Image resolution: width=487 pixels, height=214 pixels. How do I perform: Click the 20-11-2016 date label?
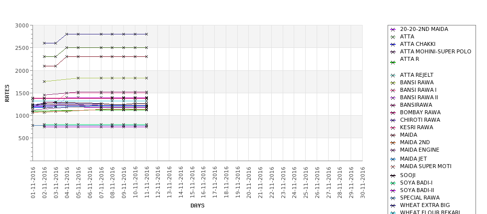249,183
